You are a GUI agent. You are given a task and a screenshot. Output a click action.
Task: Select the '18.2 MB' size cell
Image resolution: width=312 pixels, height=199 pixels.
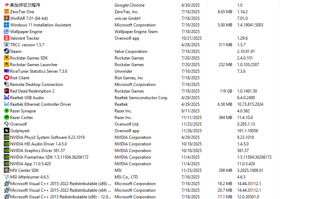pyautogui.click(x=225, y=183)
